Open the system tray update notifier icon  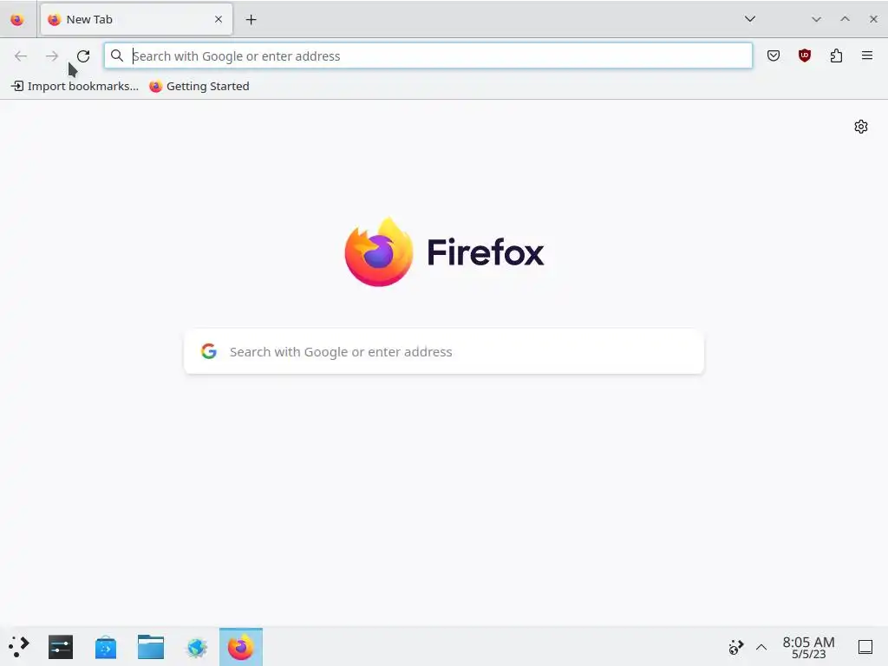point(735,647)
